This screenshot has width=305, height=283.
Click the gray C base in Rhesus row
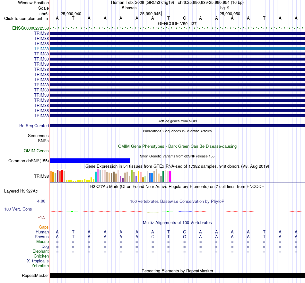click(153, 237)
